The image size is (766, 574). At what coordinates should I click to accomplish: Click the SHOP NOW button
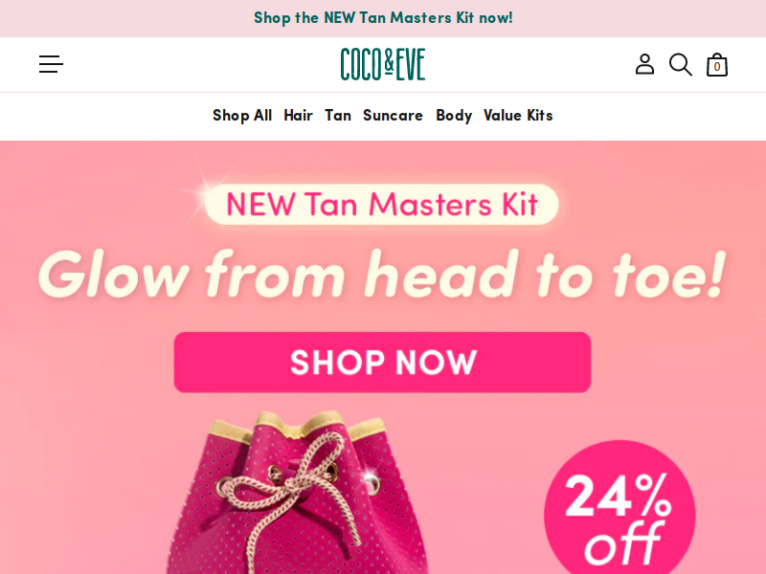[382, 363]
